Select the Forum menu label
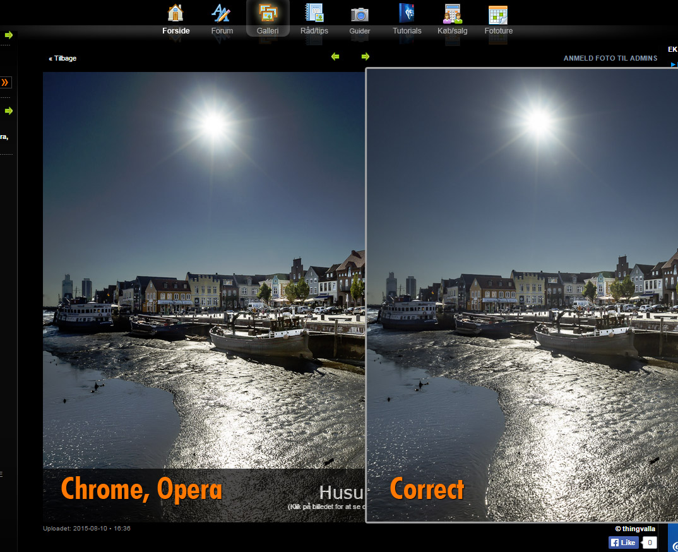Screen dimensions: 678x552 [x=222, y=31]
